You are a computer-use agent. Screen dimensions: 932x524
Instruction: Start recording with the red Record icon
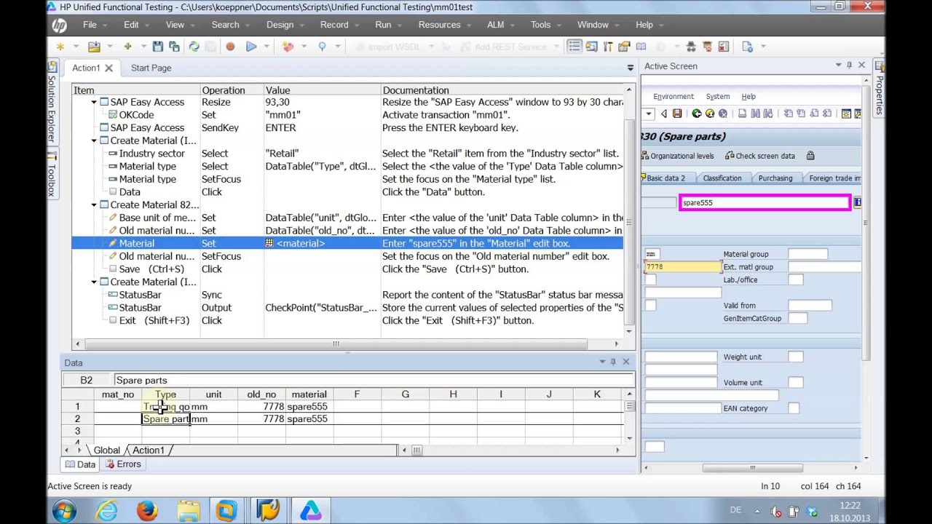[230, 47]
